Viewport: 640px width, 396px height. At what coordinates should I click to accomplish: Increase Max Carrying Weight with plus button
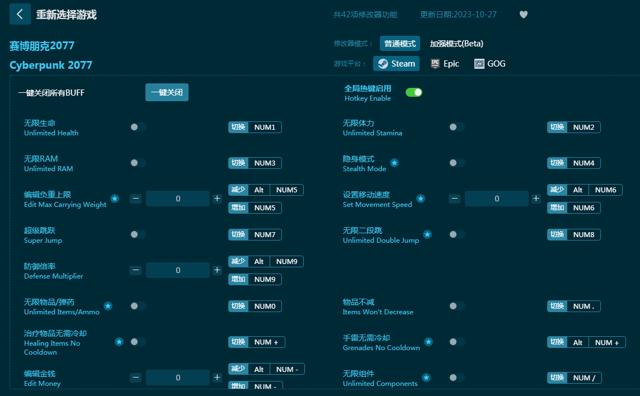(217, 199)
